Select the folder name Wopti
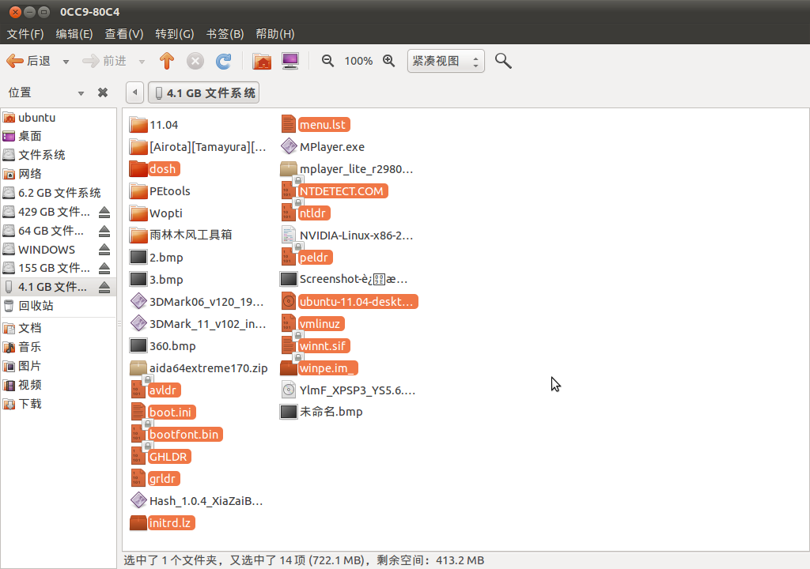The height and width of the screenshot is (569, 810). point(166,213)
